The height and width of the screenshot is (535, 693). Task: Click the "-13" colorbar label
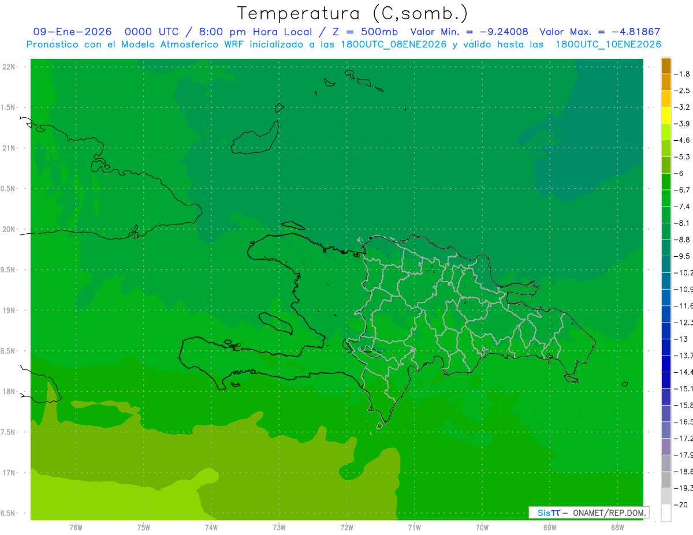681,339
